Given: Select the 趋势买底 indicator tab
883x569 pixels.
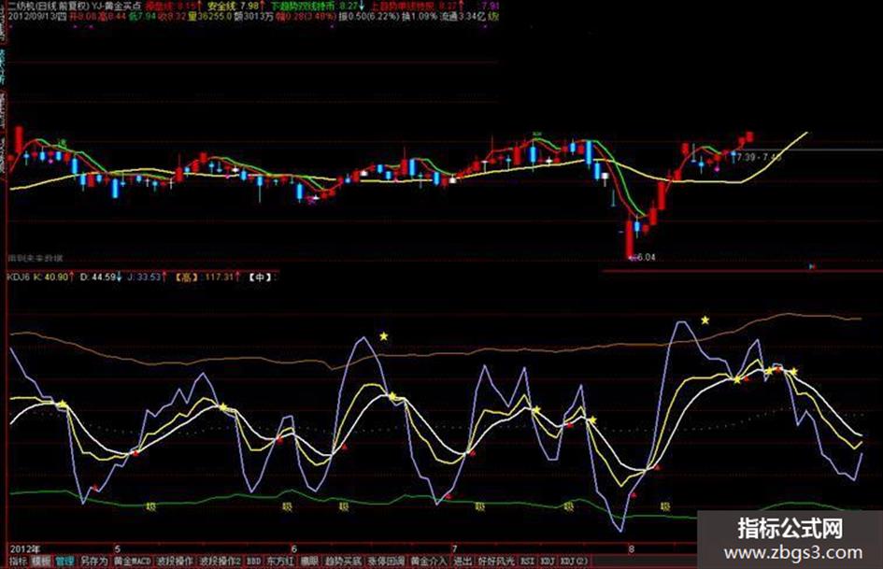Looking at the screenshot, I should 343,562.
